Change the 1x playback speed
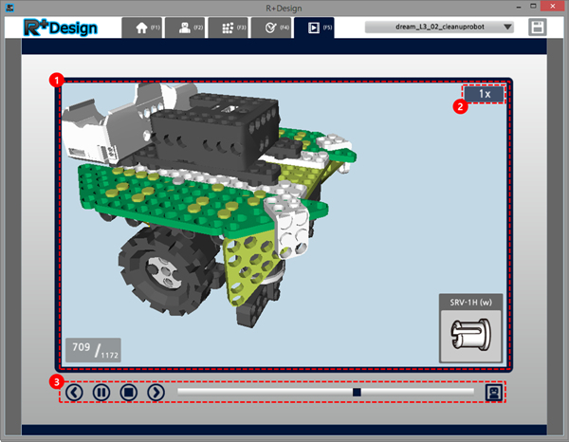Screen dimensions: 569x442 click(x=484, y=94)
